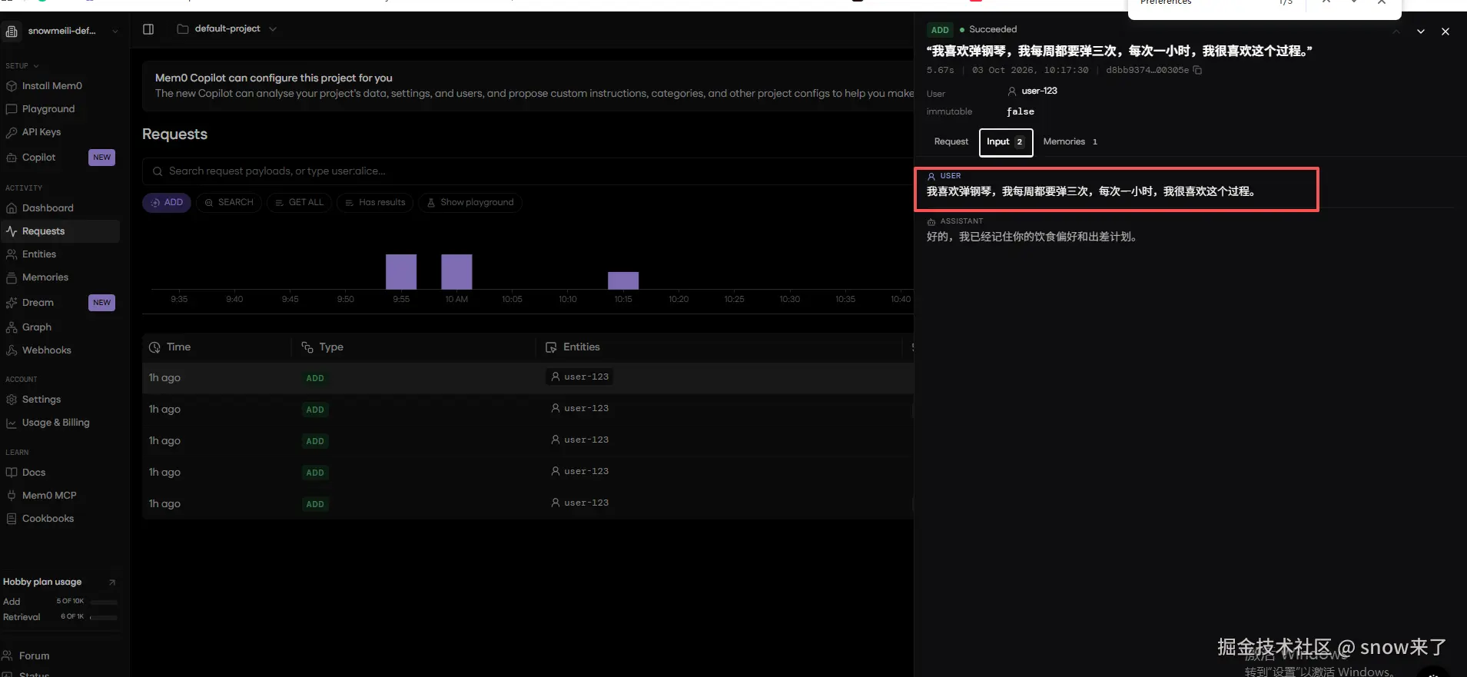Close the request detail panel

tap(1445, 32)
